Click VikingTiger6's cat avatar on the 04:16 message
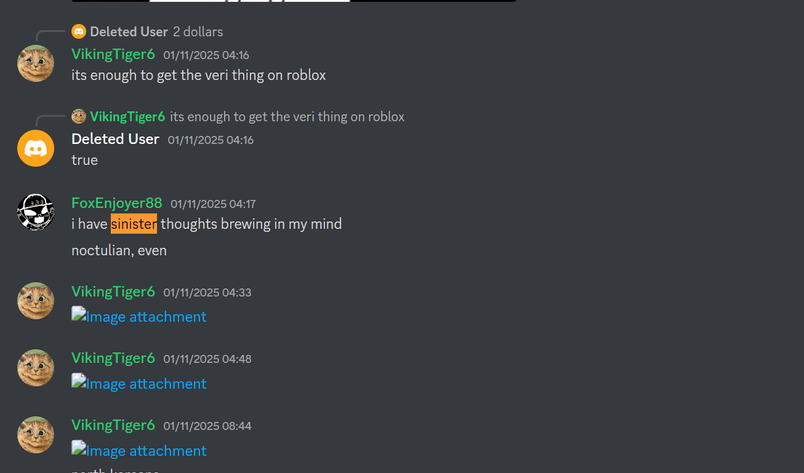Image resolution: width=804 pixels, height=473 pixels. click(36, 63)
